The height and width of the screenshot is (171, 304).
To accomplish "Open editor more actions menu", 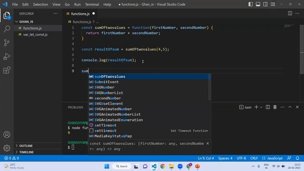I will coord(297,13).
